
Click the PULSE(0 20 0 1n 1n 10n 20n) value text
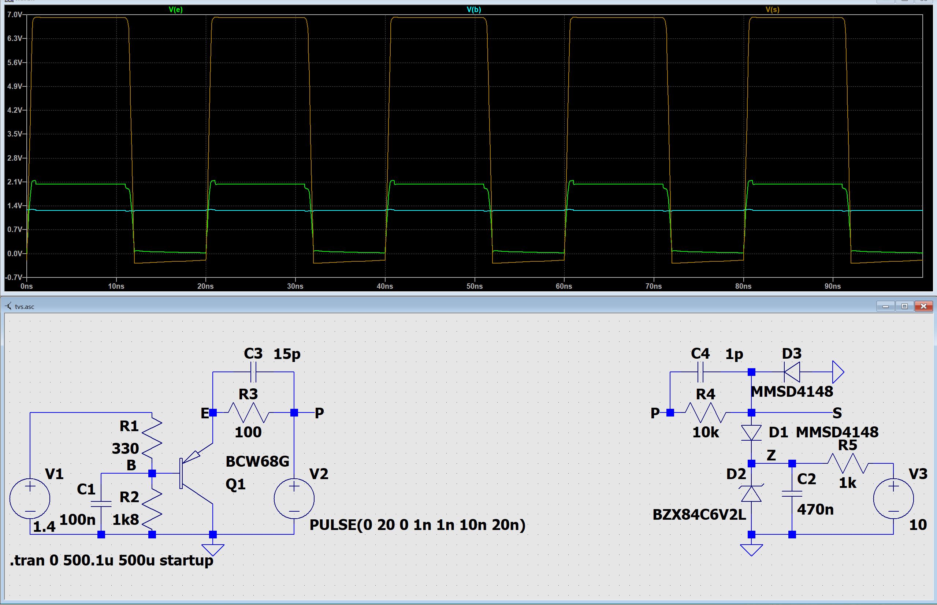pyautogui.click(x=417, y=525)
